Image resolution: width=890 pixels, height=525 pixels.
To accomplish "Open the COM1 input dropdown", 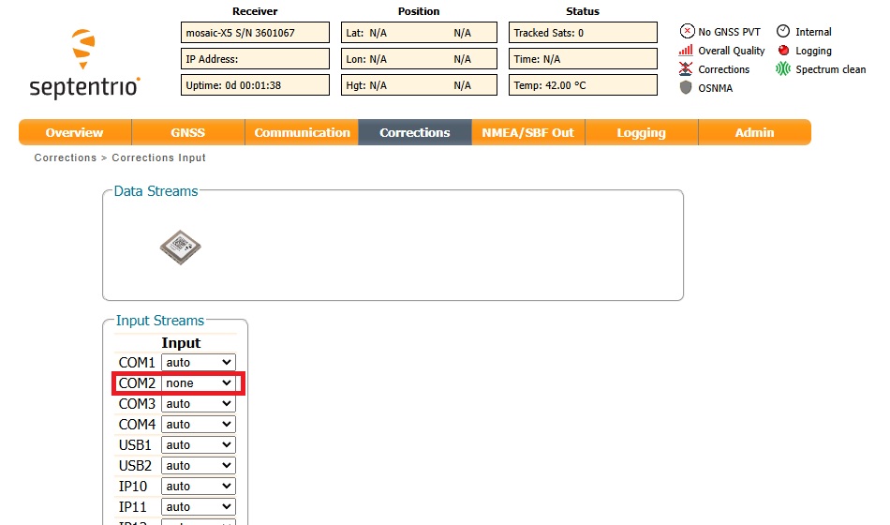I will click(x=199, y=363).
